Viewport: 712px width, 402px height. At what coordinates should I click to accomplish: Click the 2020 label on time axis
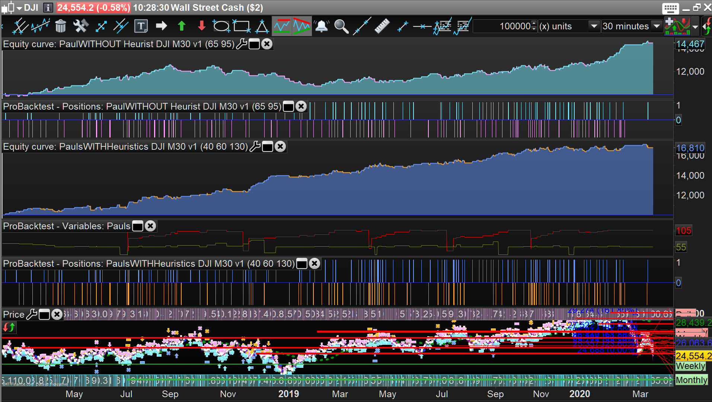[580, 394]
